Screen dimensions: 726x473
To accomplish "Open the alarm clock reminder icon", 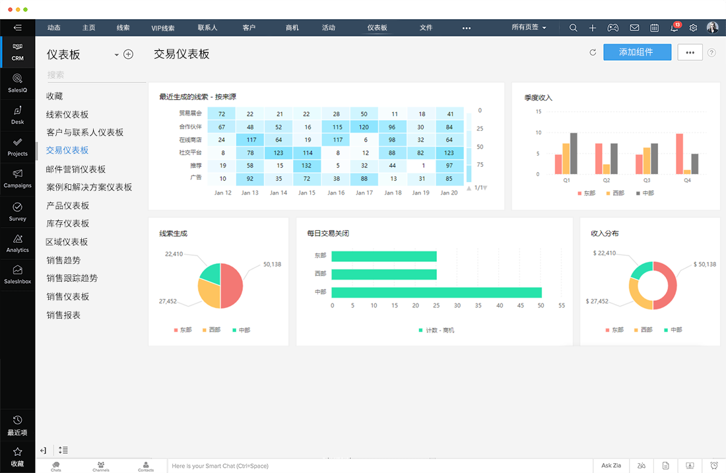I will pyautogui.click(x=715, y=466).
